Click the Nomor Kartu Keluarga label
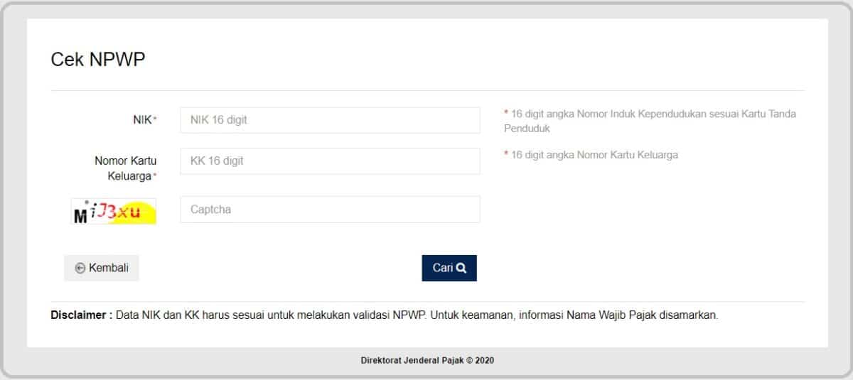 [126, 168]
